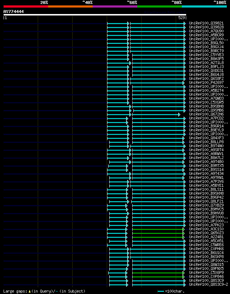Select hit label UniRef100_B9GR14
The width and height of the screenshot is (230, 294).
[206, 126]
